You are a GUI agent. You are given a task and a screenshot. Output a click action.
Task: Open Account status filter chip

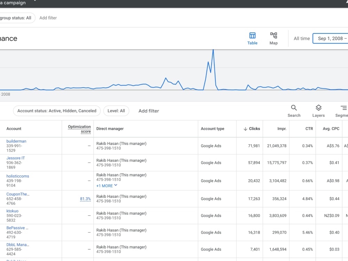(57, 111)
